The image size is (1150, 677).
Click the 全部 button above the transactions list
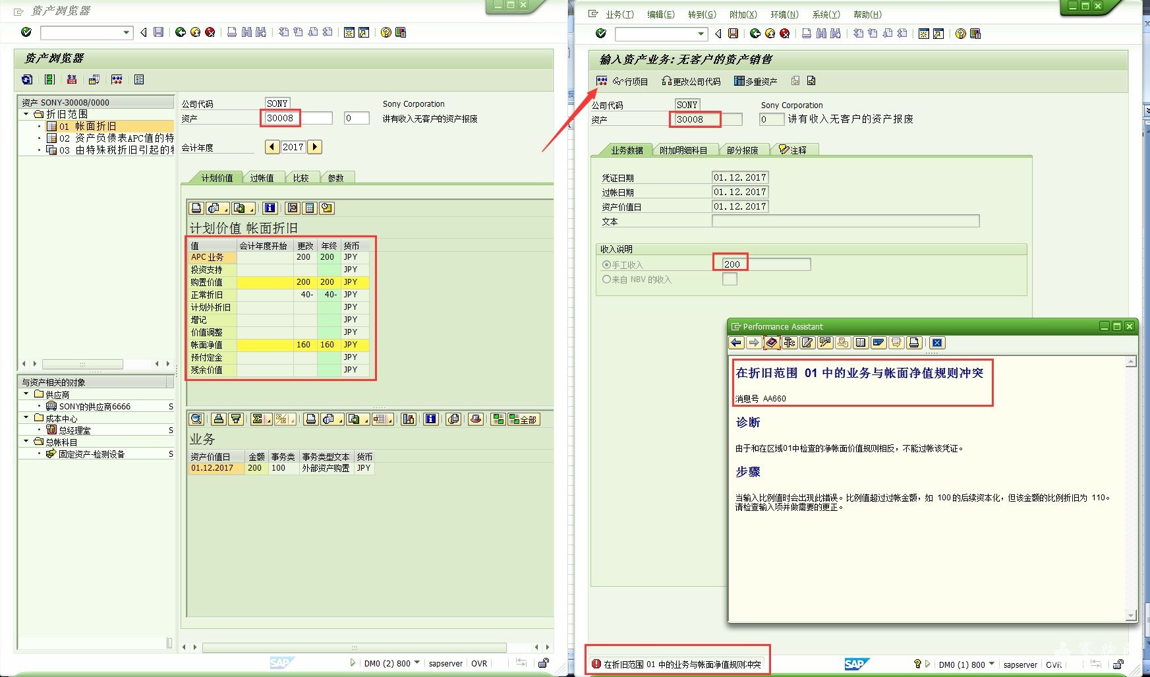523,419
